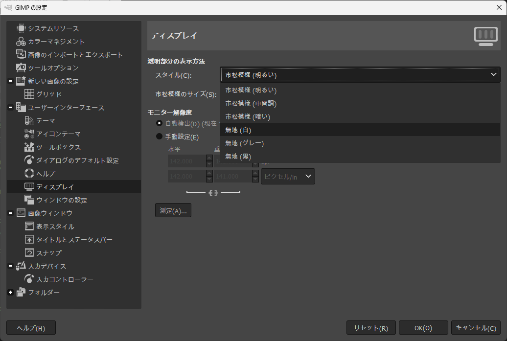This screenshot has width=507, height=341.
Task: Collapse the 入力デバイス tree node
Action: (10, 266)
